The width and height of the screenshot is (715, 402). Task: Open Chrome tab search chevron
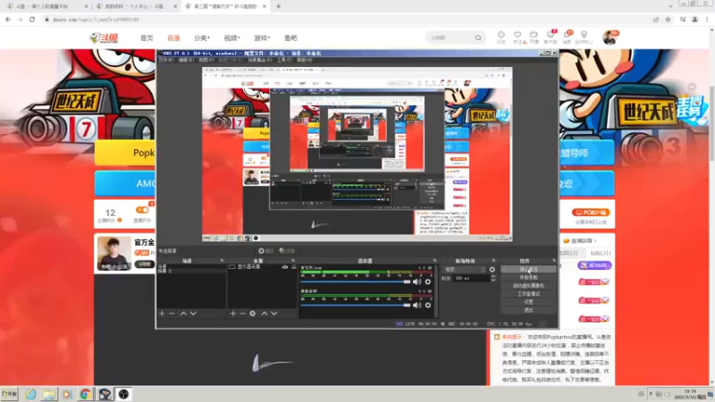(670, 6)
